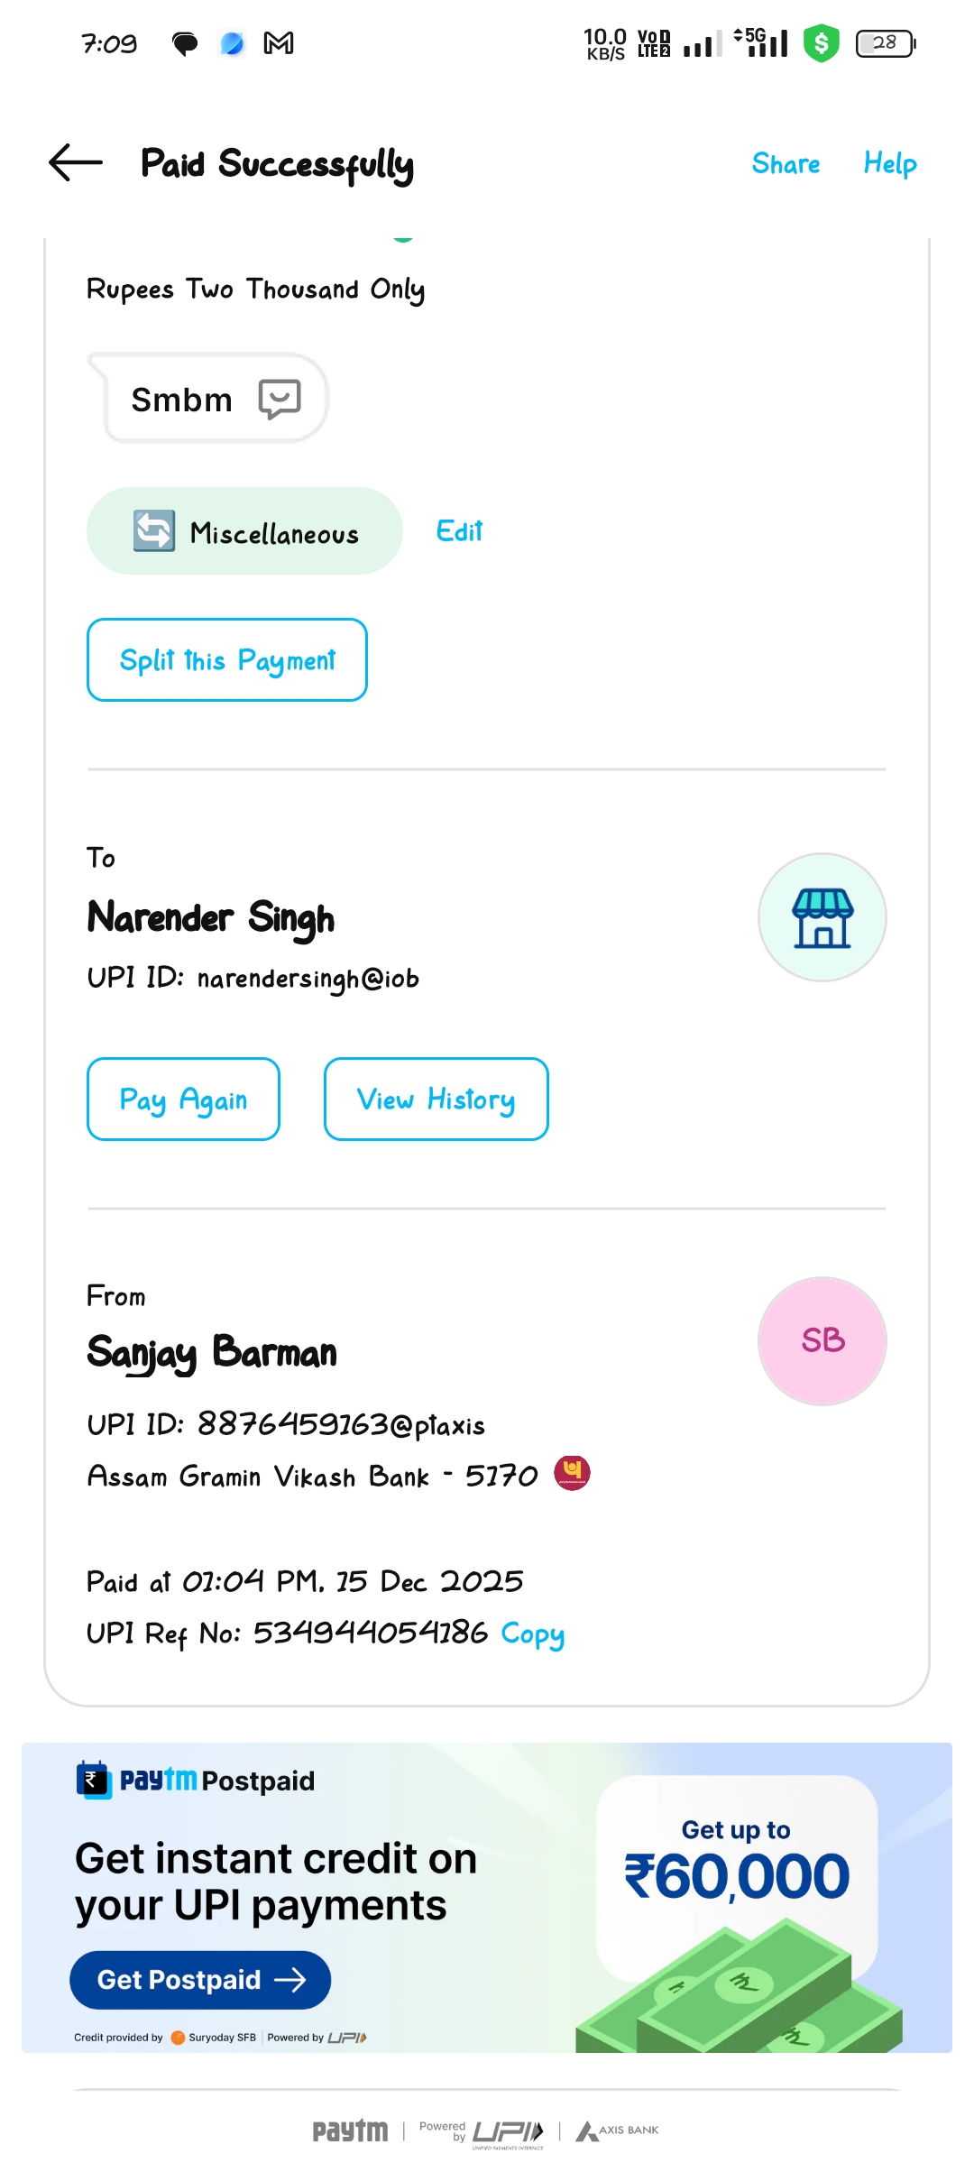974x2172 pixels.
Task: Tap the chat bubble notification icon
Action: [x=185, y=43]
